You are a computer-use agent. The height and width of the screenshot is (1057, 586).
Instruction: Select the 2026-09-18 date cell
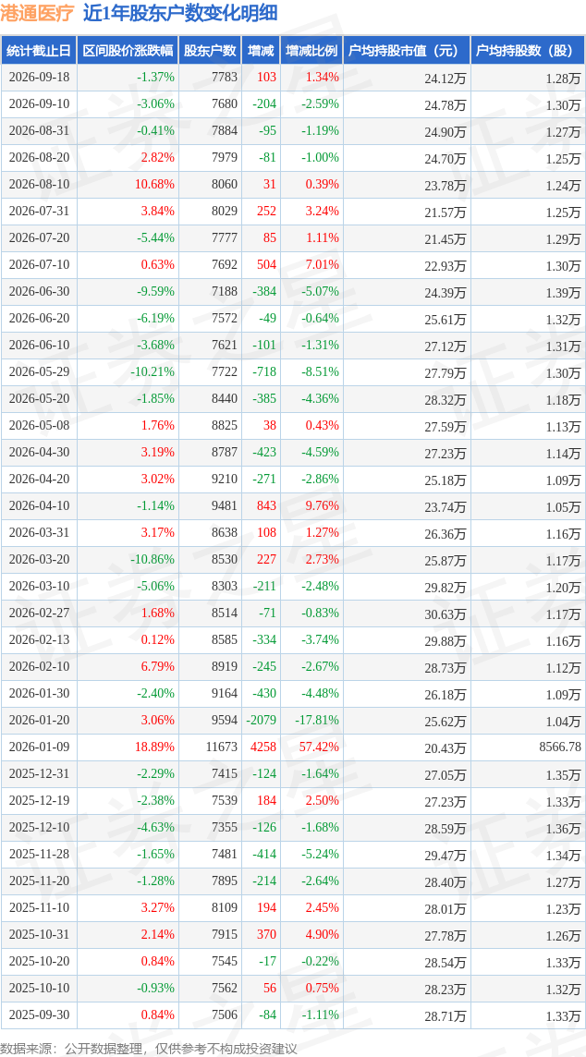coord(39,78)
